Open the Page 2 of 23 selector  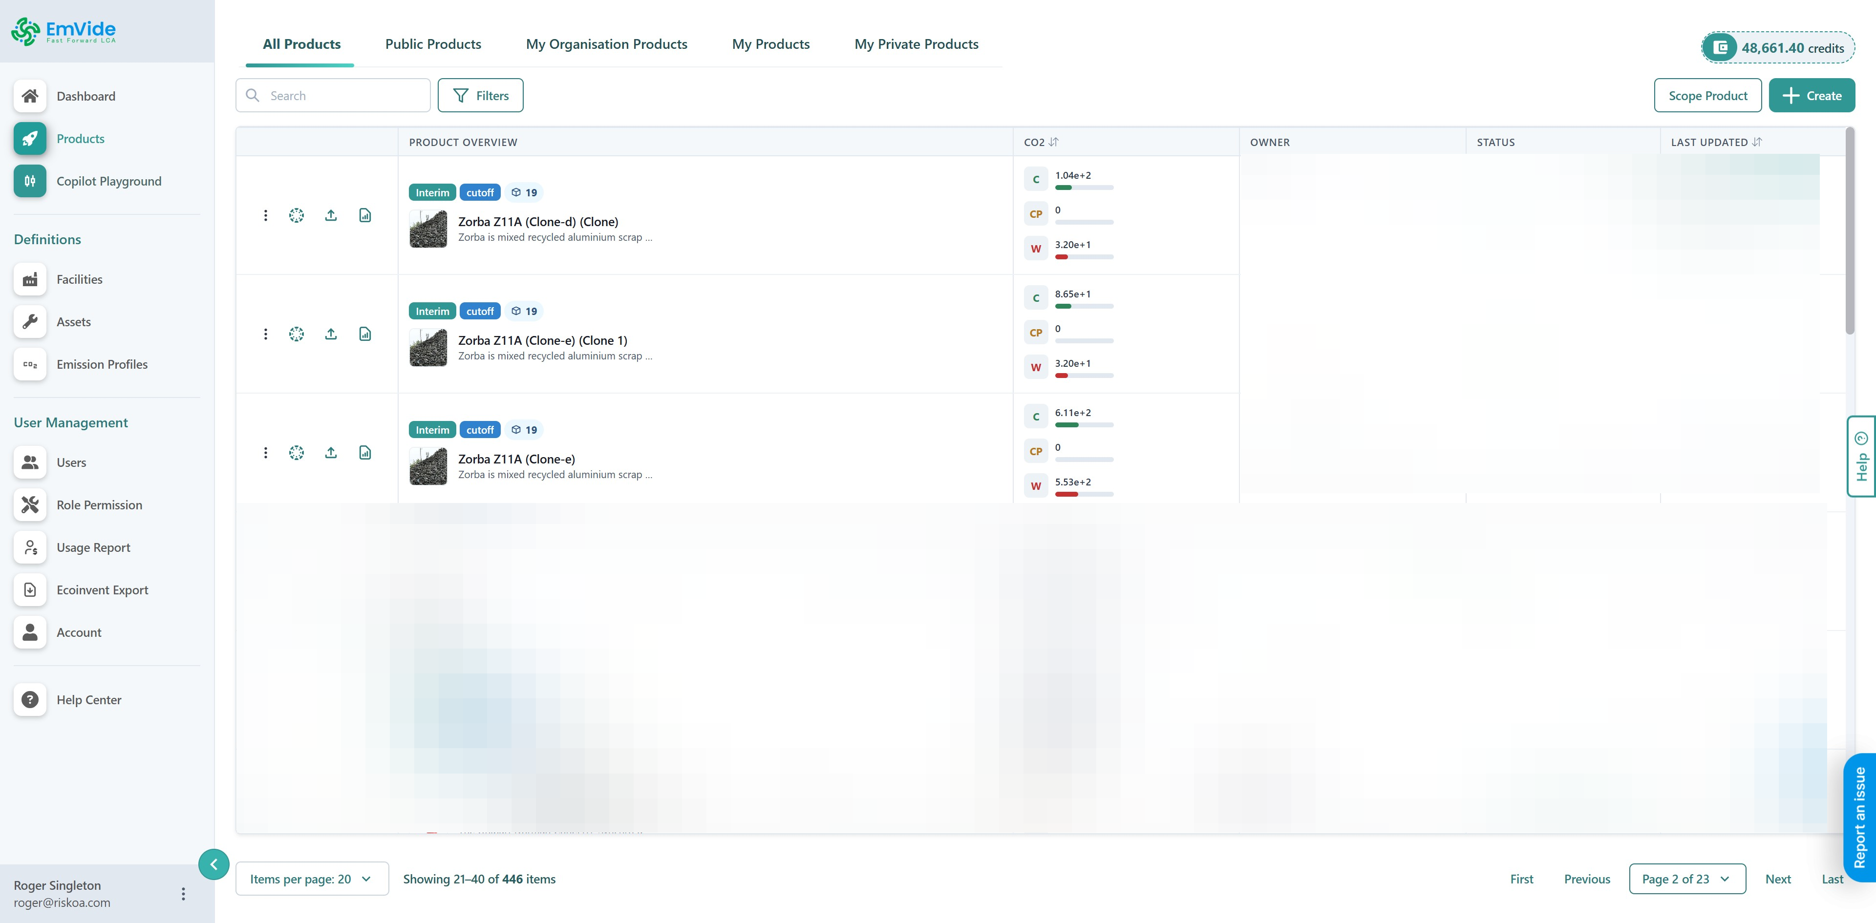[x=1686, y=879]
